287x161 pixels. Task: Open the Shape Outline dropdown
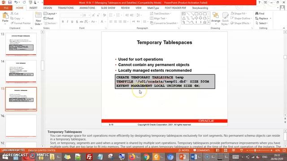point(241,18)
